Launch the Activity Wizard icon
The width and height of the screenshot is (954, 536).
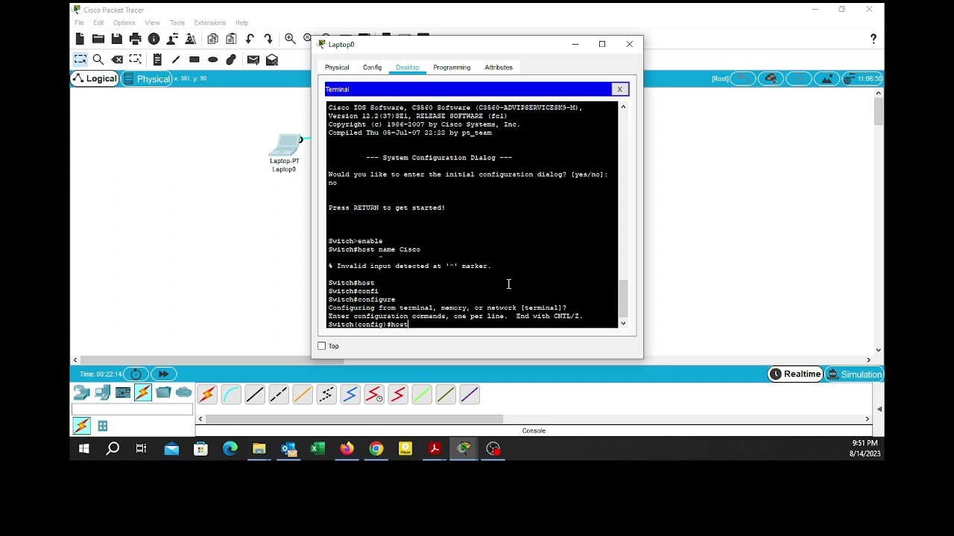(191, 39)
